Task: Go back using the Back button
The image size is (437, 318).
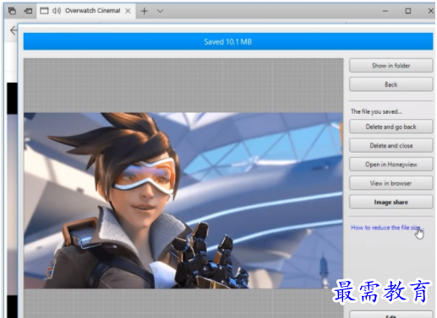Action: click(x=391, y=84)
